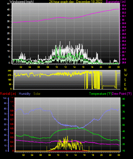This screenshot has height=159, width=133.
Task: Click 30.3 on the barometer scale
Action: click(124, 9)
